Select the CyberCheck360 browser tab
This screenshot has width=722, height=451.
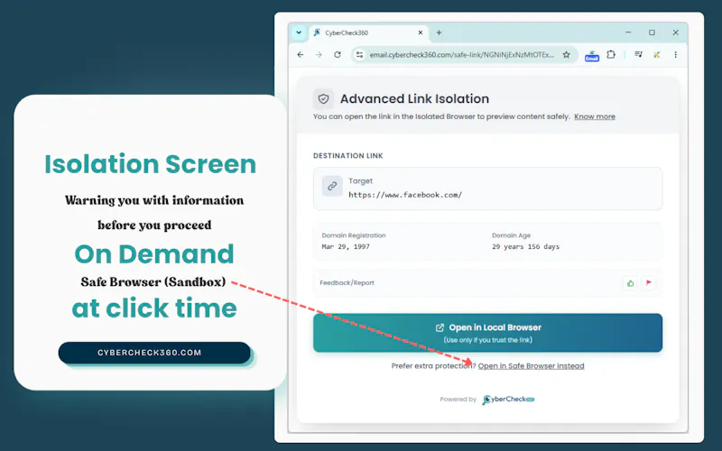pyautogui.click(x=368, y=32)
